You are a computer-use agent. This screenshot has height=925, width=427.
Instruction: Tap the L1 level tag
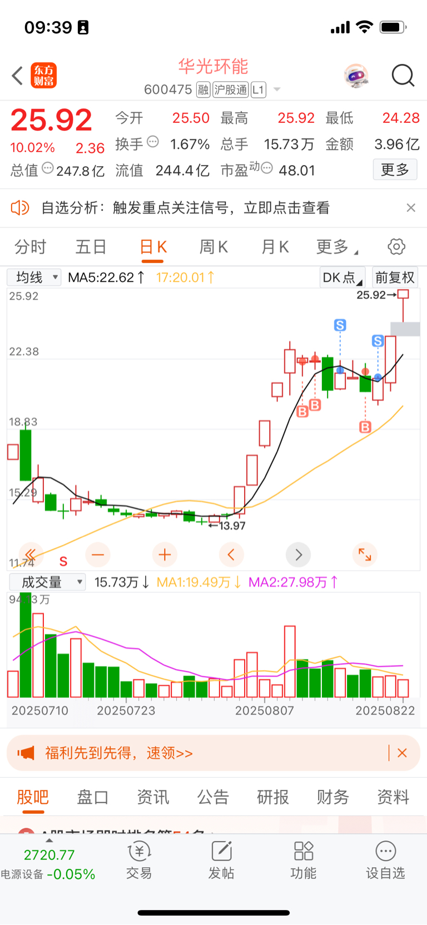(x=259, y=90)
